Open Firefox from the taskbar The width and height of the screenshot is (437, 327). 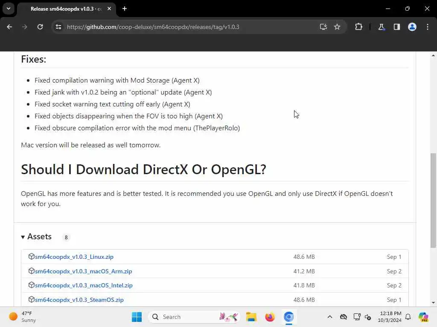270,317
